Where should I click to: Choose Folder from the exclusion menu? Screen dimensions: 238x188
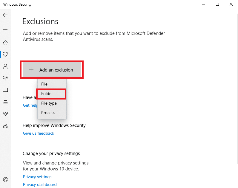pos(51,94)
